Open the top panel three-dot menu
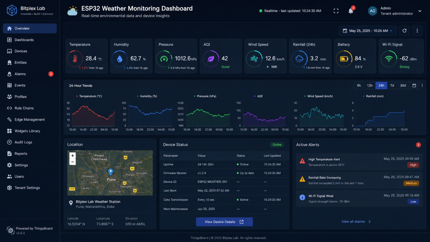Screen dimensions: 430x242 point(417,31)
